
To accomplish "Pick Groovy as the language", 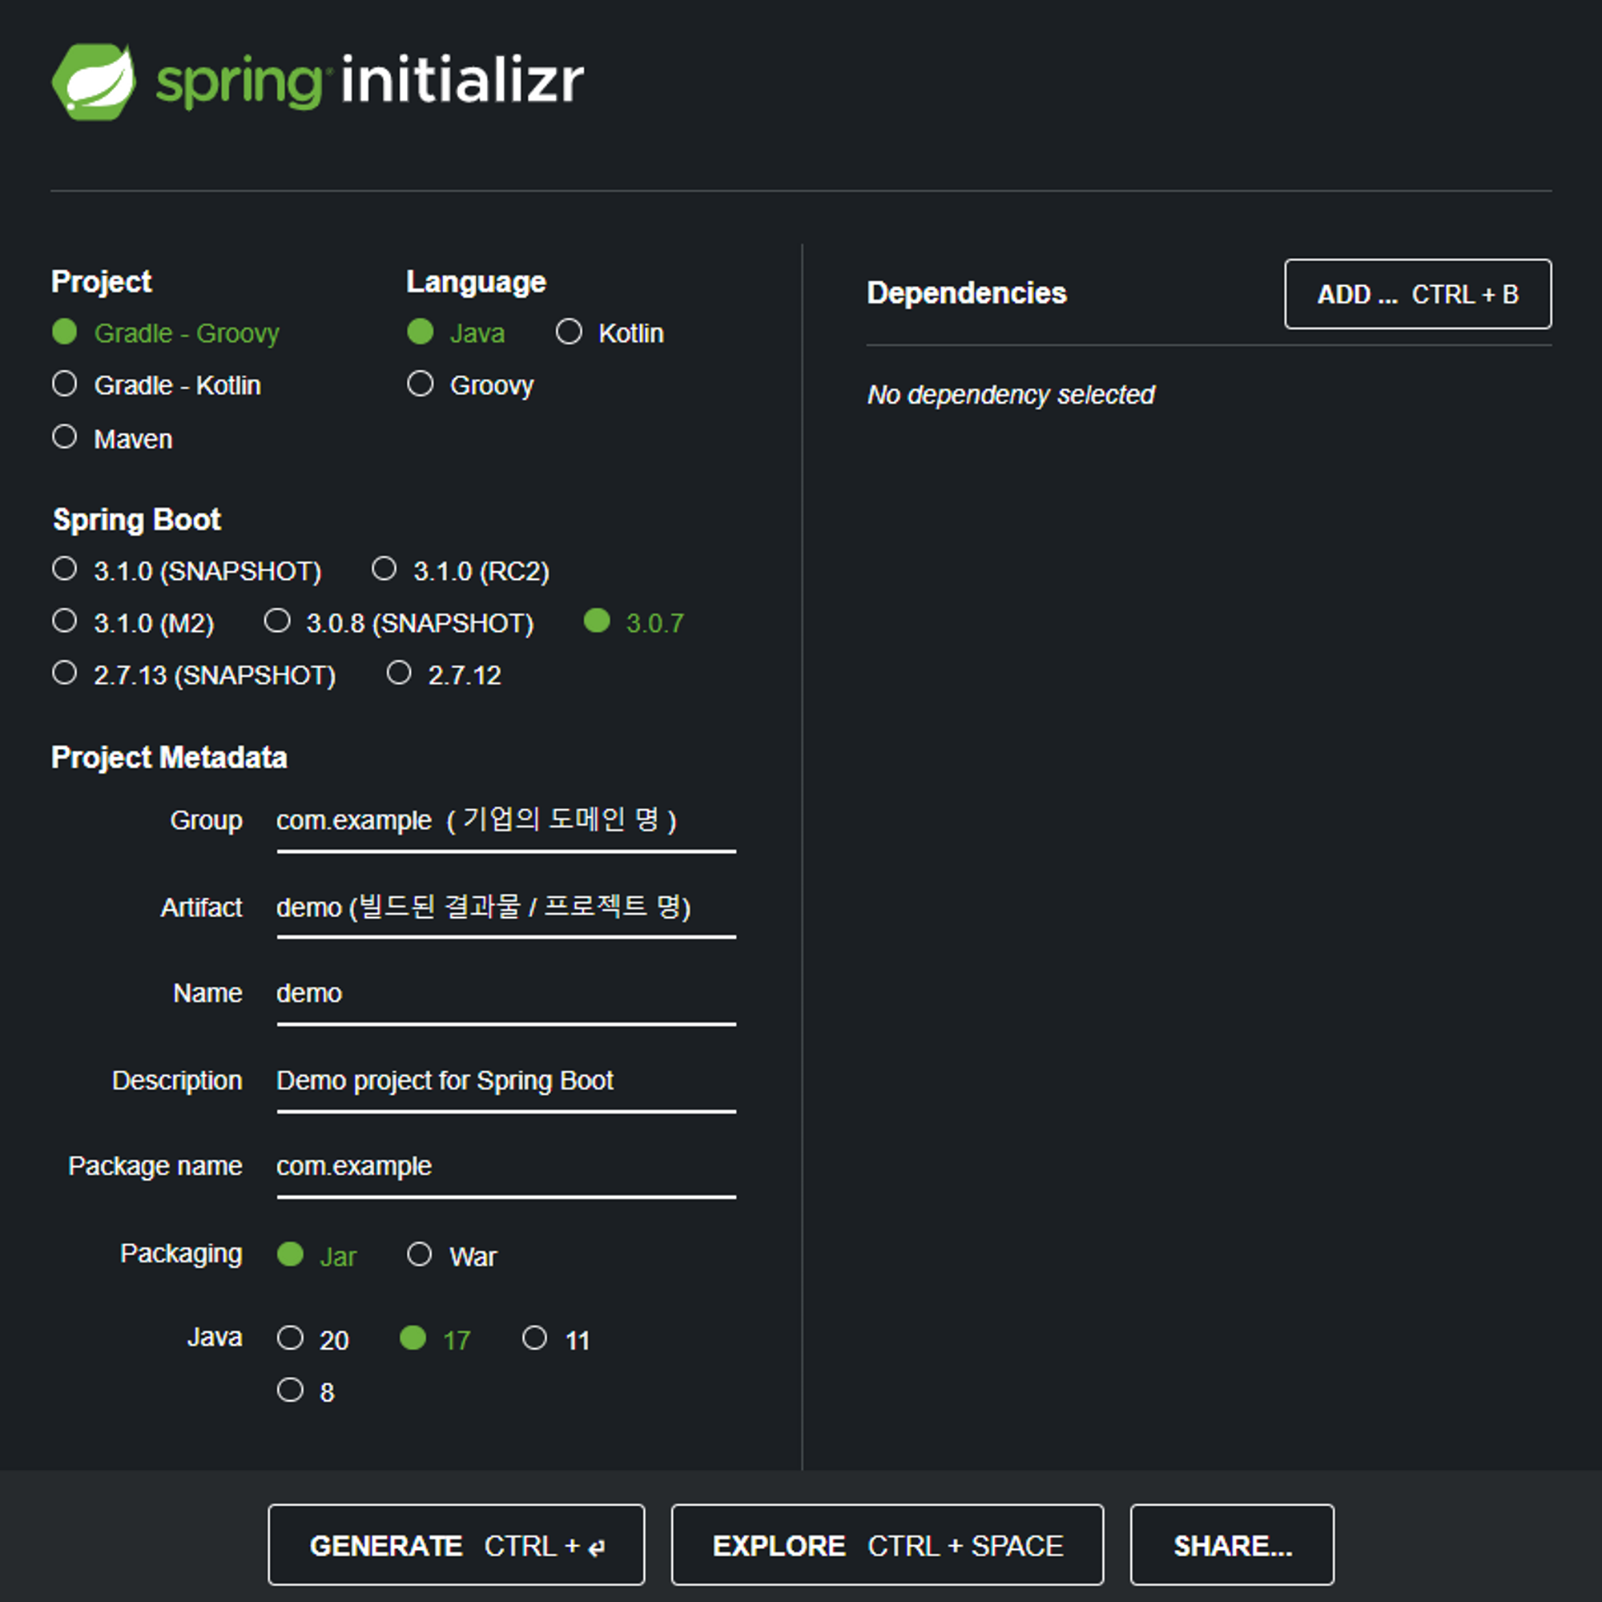I will pos(421,384).
